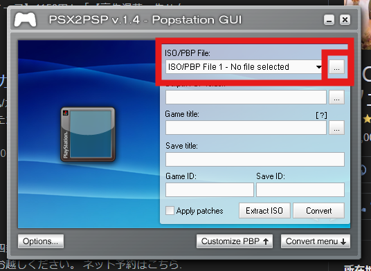Viewport: 371px width, 271px height.
Task: Click the Game title input field
Action: 246,128
